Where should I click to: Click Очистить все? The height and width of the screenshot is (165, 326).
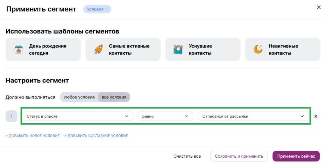coord(187,156)
